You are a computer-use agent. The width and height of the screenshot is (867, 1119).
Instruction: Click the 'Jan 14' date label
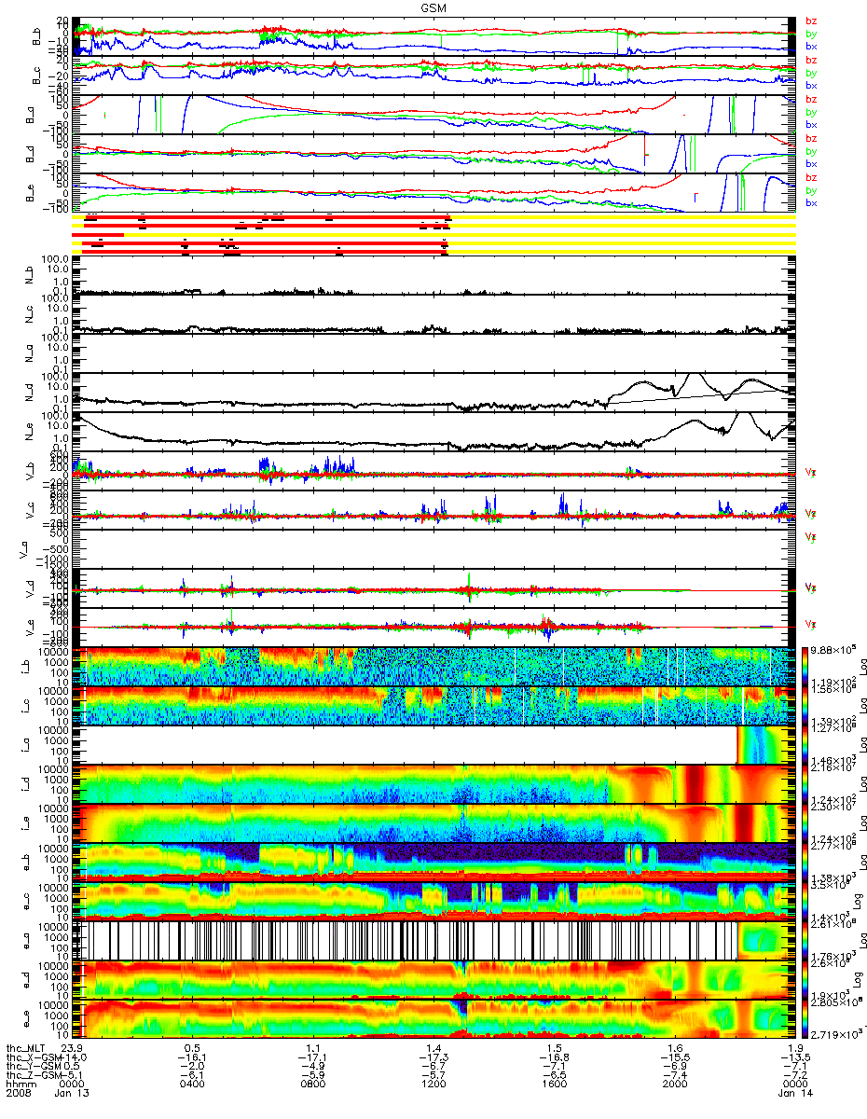[793, 1095]
